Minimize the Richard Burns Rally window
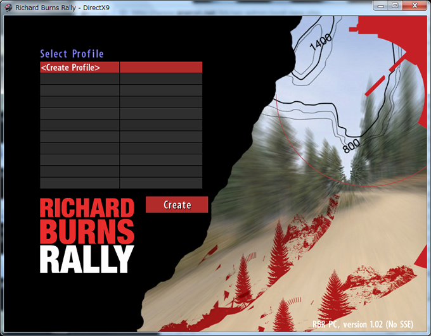This screenshot has width=431, height=336. tap(381, 6)
